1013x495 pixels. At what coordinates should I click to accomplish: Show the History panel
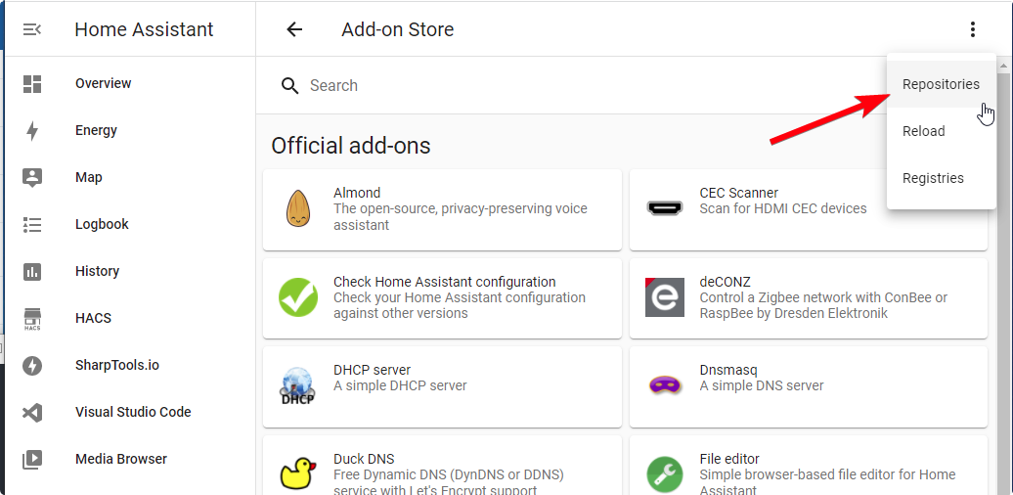(x=130, y=271)
